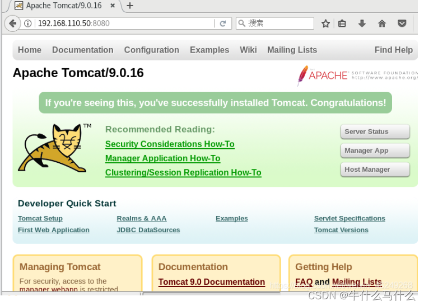
Task: Open the First Web Application link
Action: (54, 230)
